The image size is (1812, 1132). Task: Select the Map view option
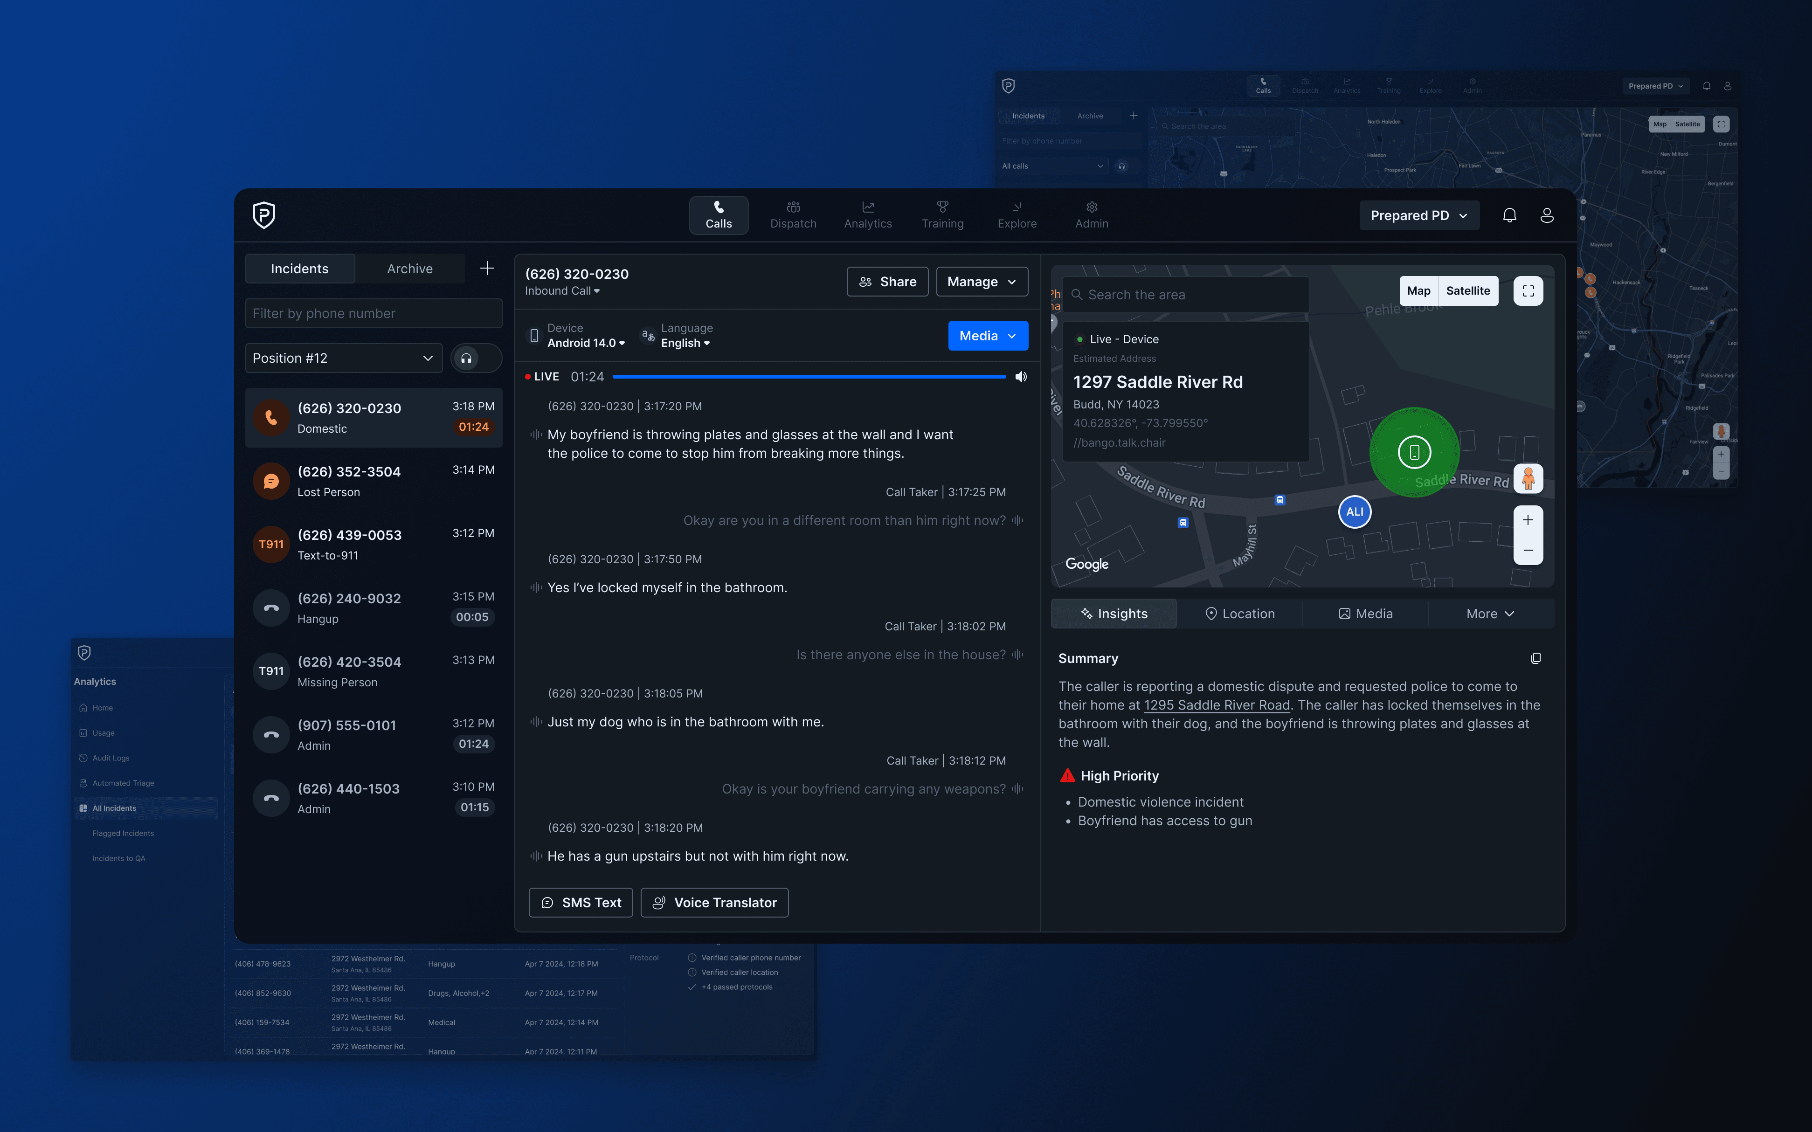pyautogui.click(x=1418, y=290)
